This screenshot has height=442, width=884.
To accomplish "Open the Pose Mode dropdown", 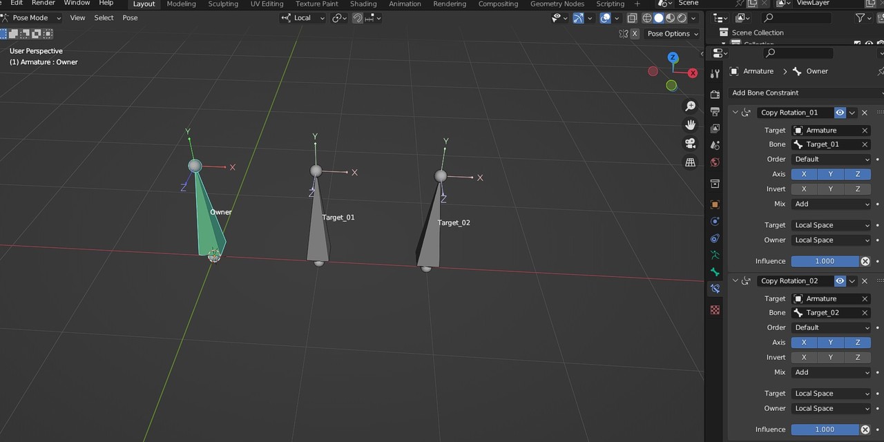I will tap(32, 18).
